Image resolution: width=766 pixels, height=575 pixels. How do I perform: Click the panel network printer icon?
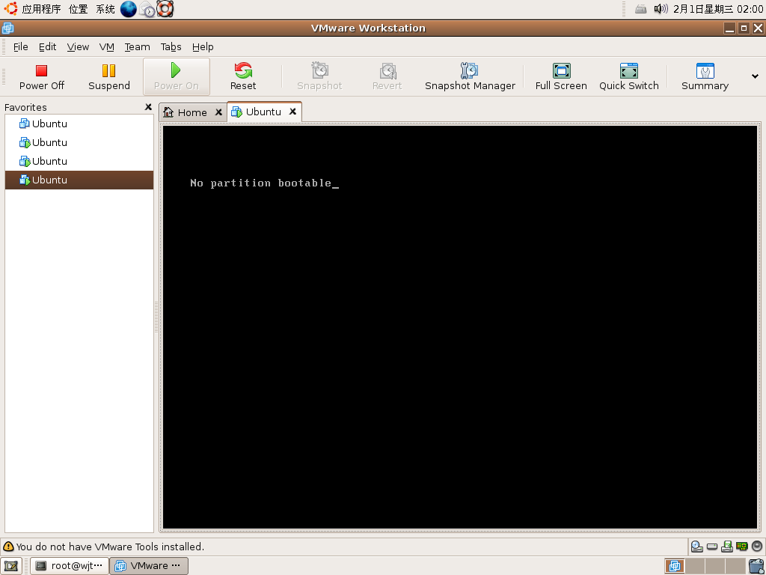641,9
